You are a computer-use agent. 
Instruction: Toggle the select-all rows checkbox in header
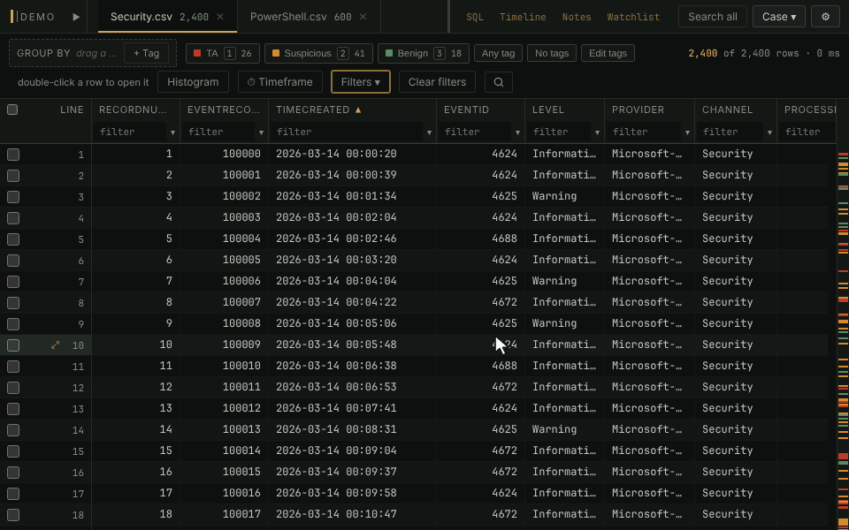pyautogui.click(x=12, y=110)
